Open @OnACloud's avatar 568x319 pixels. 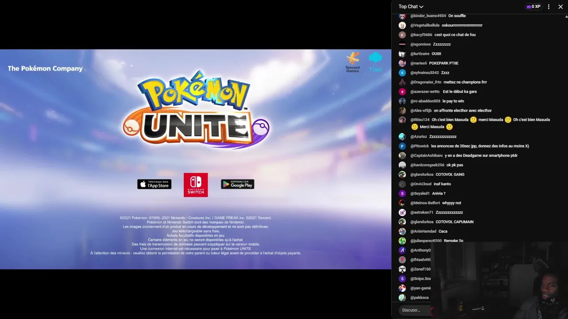402,184
